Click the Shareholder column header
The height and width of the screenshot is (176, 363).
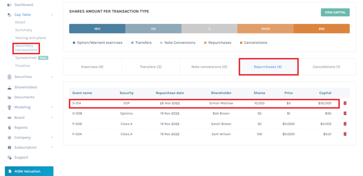coord(221,93)
